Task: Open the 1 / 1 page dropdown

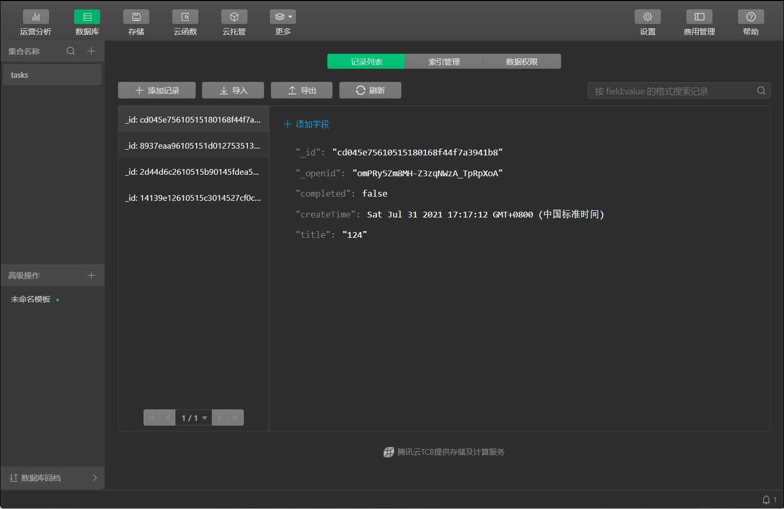Action: [x=194, y=418]
